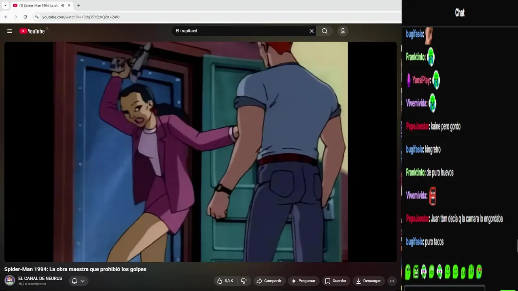
Task: Like the video (5,3 K)
Action: pyautogui.click(x=225, y=281)
